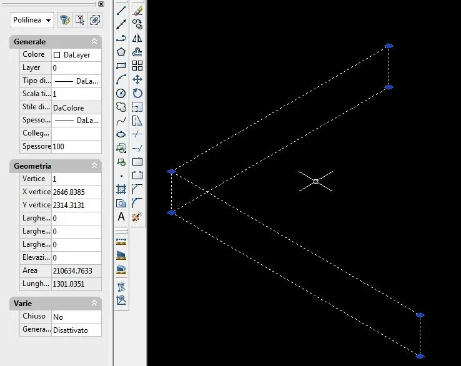Image resolution: width=461 pixels, height=366 pixels.
Task: Click the Genera Disattivato property field
Action: tap(76, 330)
